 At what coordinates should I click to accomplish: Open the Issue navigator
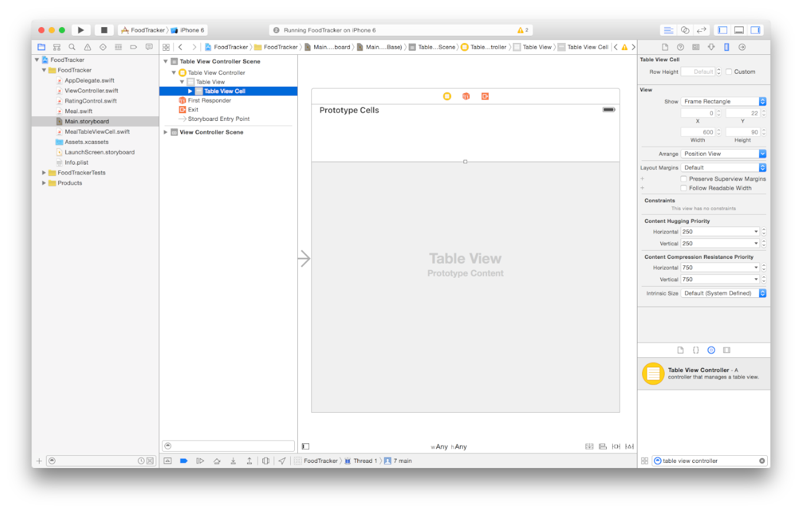[87, 47]
